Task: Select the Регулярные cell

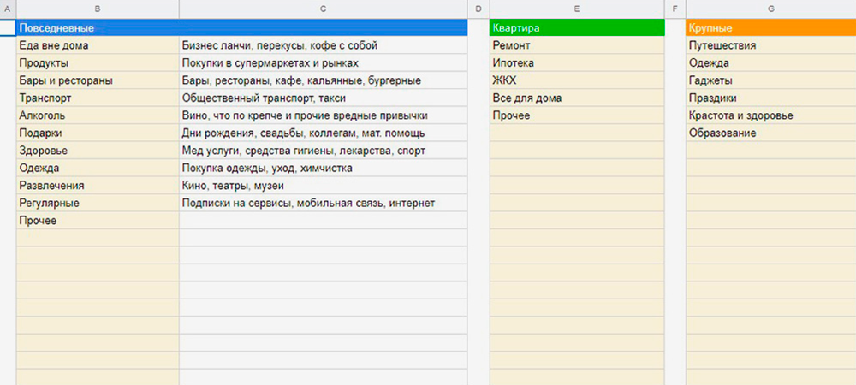Action: pos(98,203)
